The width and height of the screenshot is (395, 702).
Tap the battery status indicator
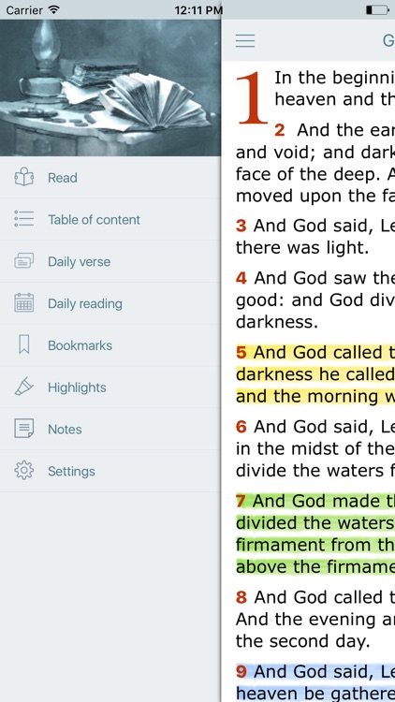[377, 9]
